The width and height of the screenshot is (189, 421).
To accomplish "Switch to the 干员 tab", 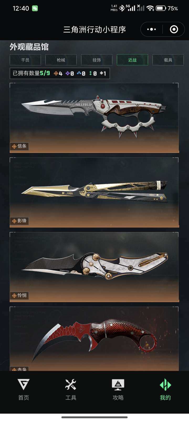I will [x=25, y=60].
